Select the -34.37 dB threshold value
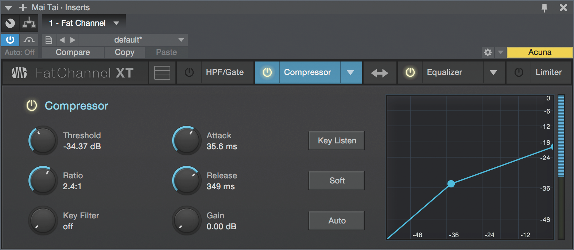The width and height of the screenshot is (574, 250). point(82,147)
